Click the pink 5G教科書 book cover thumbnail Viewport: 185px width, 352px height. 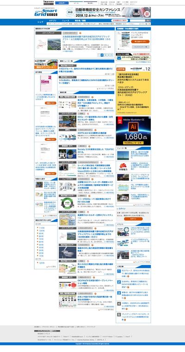[46, 83]
